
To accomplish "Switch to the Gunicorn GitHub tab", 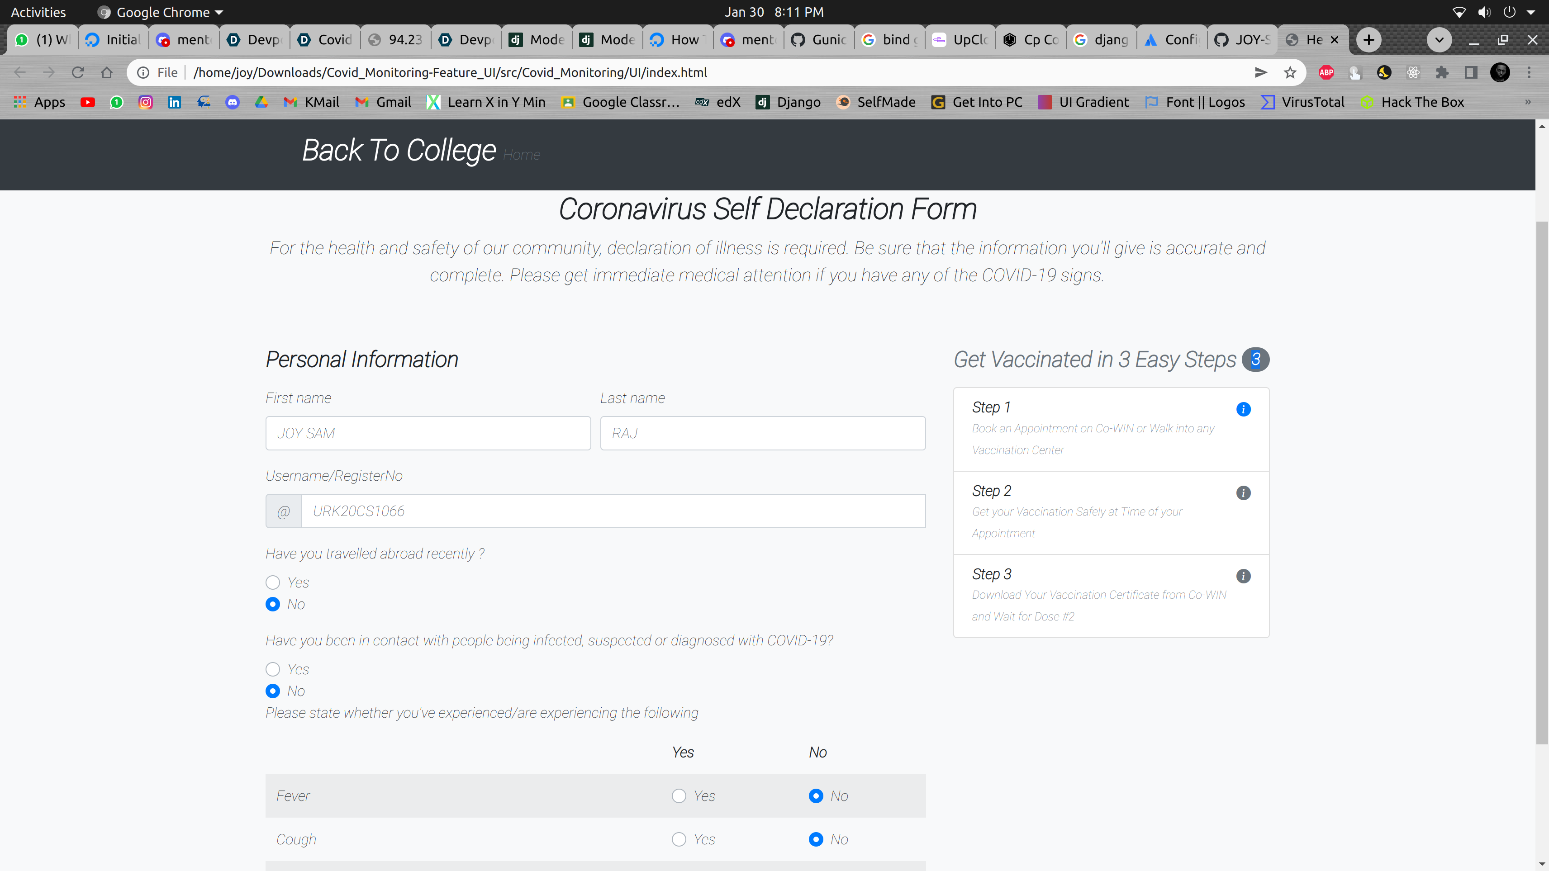I will point(818,40).
